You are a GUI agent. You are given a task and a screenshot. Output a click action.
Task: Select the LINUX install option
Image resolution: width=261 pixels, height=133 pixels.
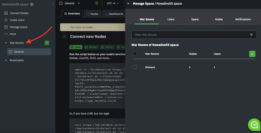pos(76,47)
